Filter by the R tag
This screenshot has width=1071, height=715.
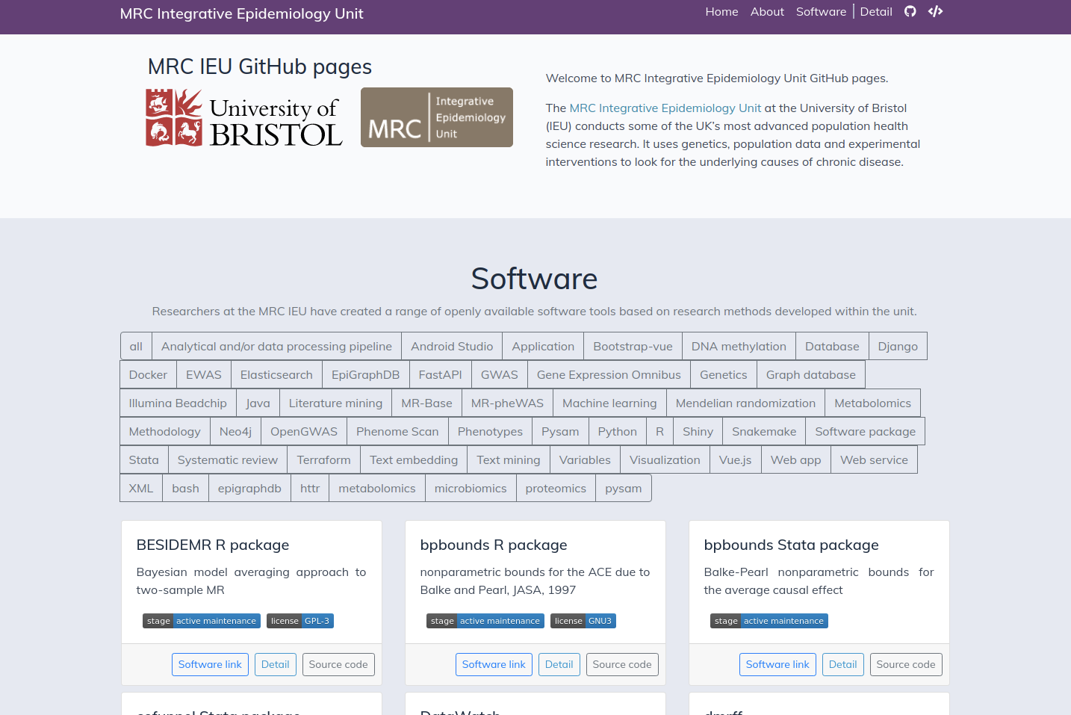(x=659, y=431)
